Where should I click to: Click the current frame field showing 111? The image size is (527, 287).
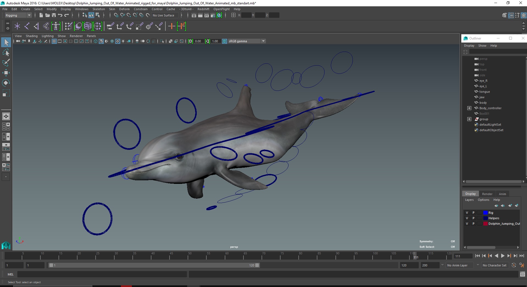coord(463,256)
